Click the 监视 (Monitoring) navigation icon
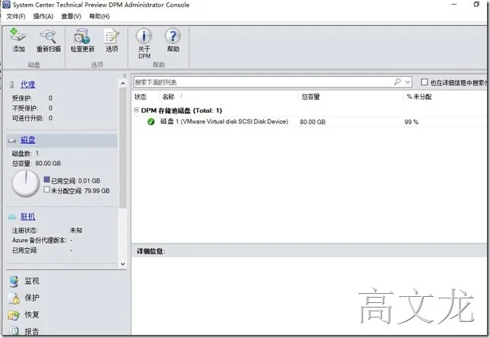The height and width of the screenshot is (338, 490). (x=14, y=282)
